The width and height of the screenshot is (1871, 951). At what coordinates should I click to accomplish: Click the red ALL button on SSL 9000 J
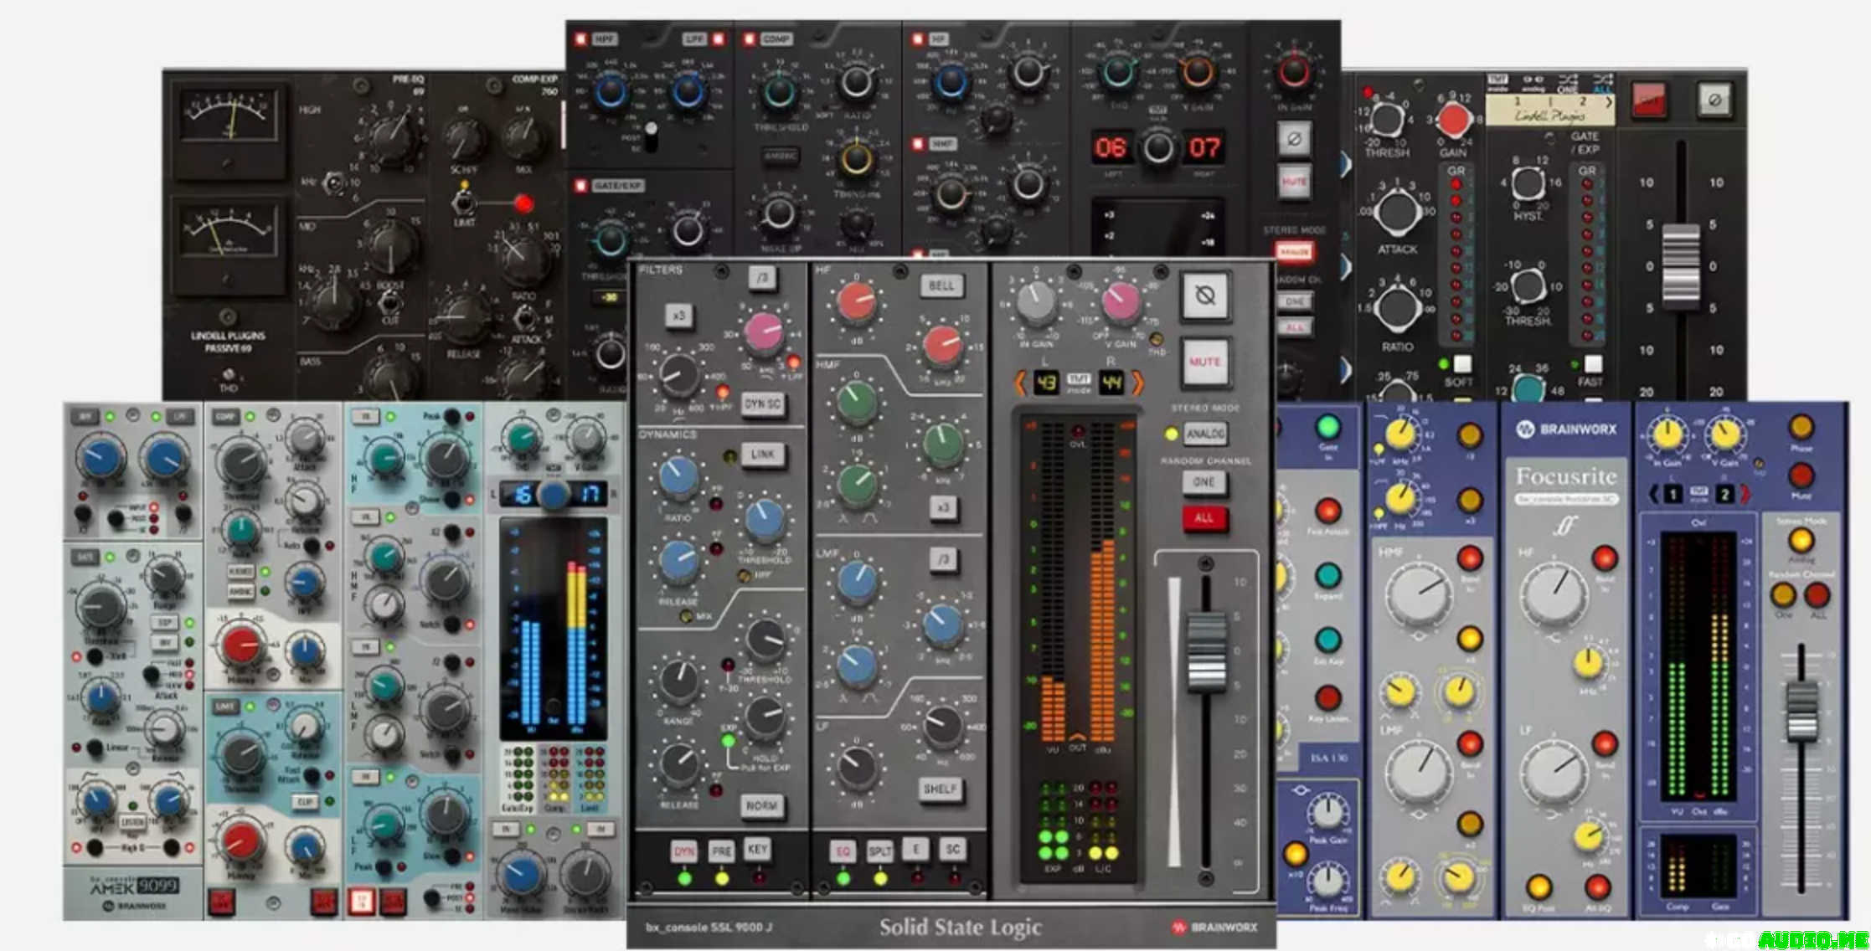1204,518
